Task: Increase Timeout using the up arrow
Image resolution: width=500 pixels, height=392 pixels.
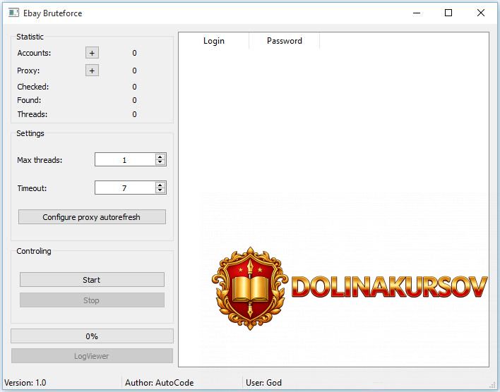Action: (160, 185)
